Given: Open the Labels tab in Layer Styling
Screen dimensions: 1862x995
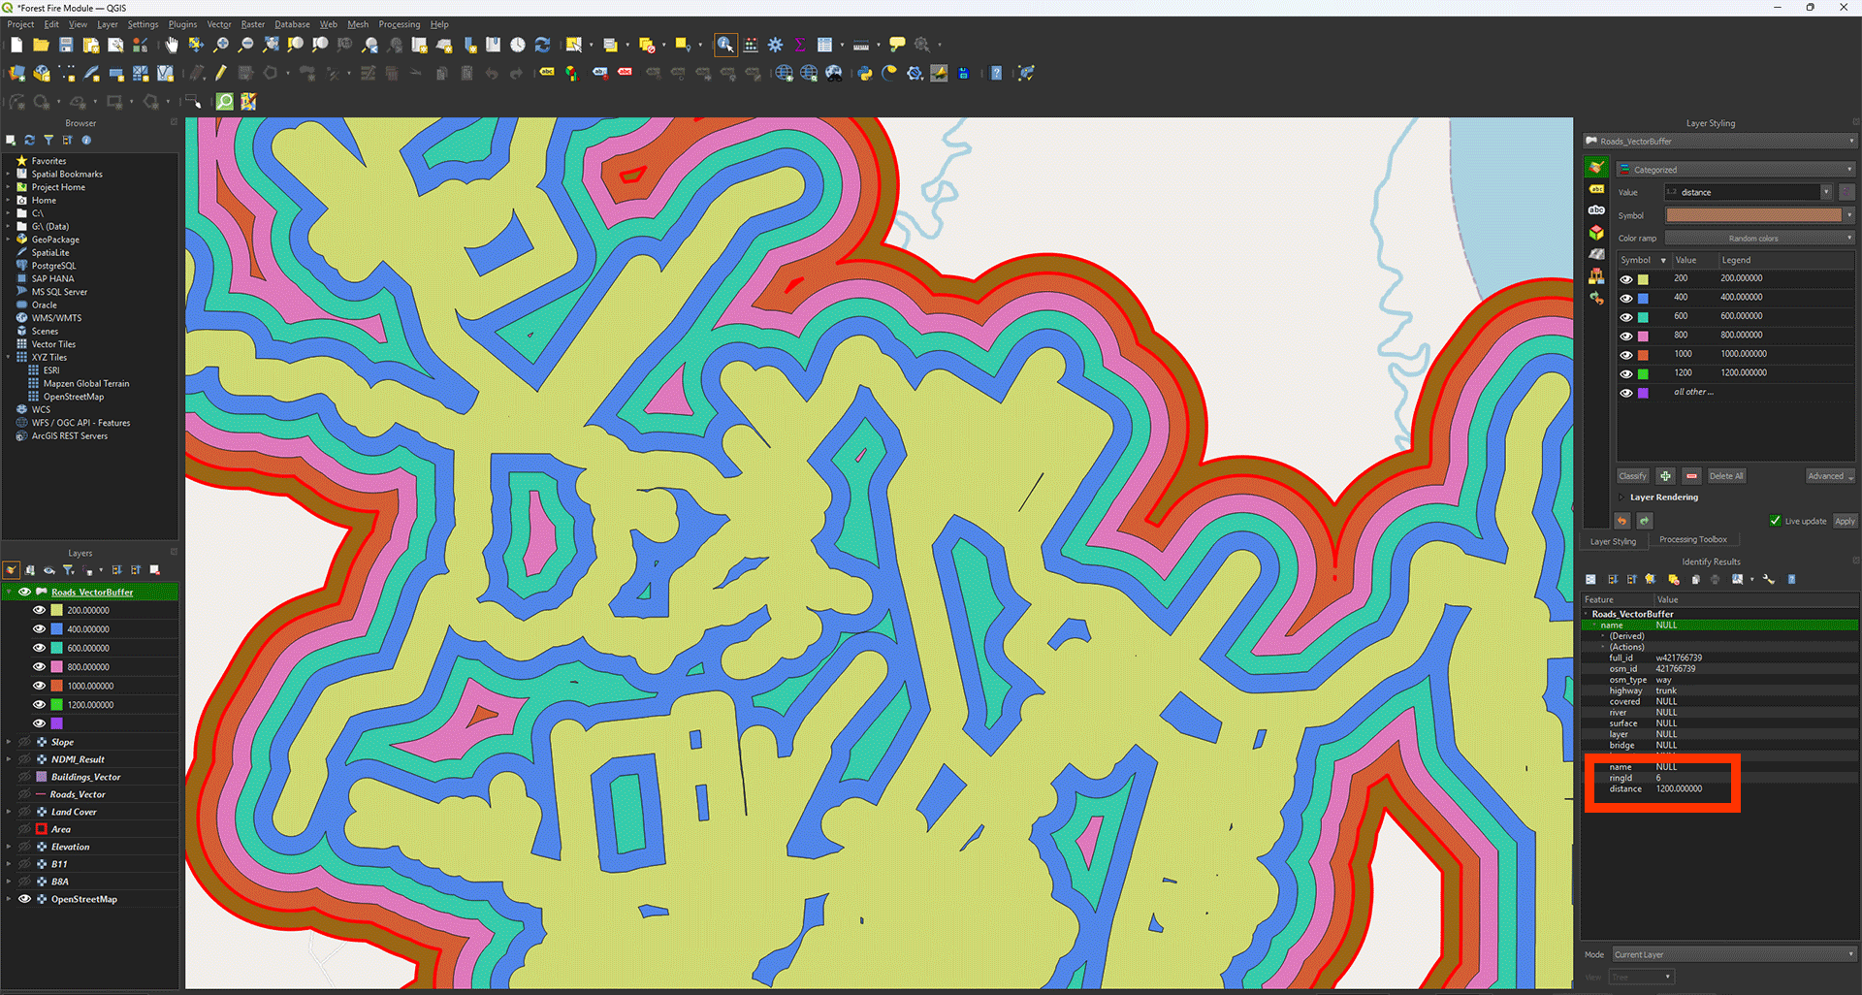Looking at the screenshot, I should tap(1596, 189).
